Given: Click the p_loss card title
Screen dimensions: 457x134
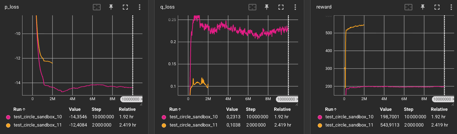Looking at the screenshot, I should click(12, 7).
